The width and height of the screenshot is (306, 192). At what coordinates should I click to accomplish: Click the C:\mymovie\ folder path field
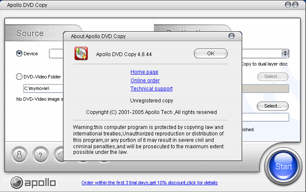coord(43,88)
